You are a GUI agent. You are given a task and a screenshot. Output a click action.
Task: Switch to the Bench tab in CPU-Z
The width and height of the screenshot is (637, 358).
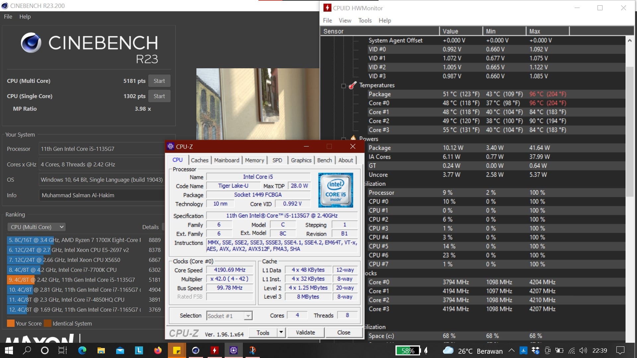(x=324, y=160)
